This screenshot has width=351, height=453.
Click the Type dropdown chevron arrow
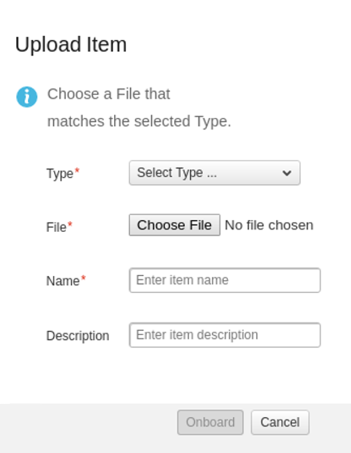(x=286, y=173)
